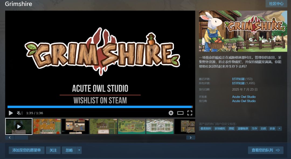This screenshot has width=291, height=159.
Task: Click the right arrow of thumbnail strip
Action: coord(190,138)
